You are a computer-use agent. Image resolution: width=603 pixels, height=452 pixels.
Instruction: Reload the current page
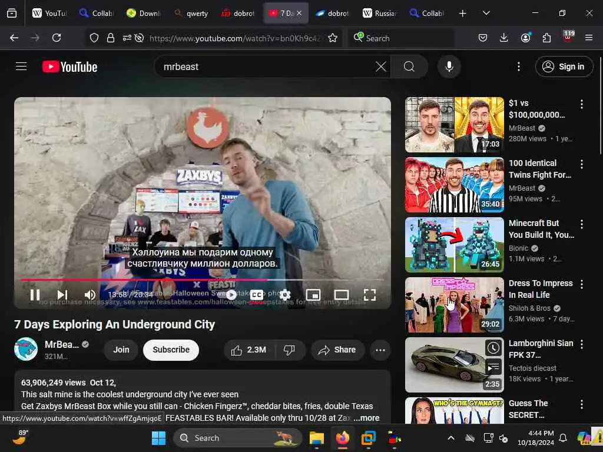(57, 38)
